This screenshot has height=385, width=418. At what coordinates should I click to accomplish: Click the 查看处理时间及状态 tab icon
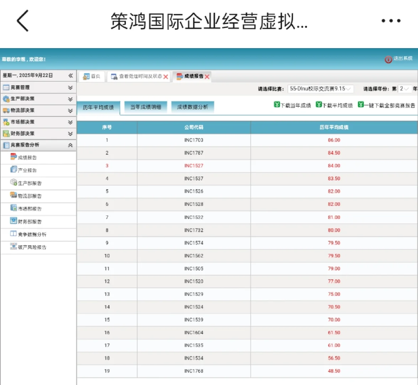114,77
